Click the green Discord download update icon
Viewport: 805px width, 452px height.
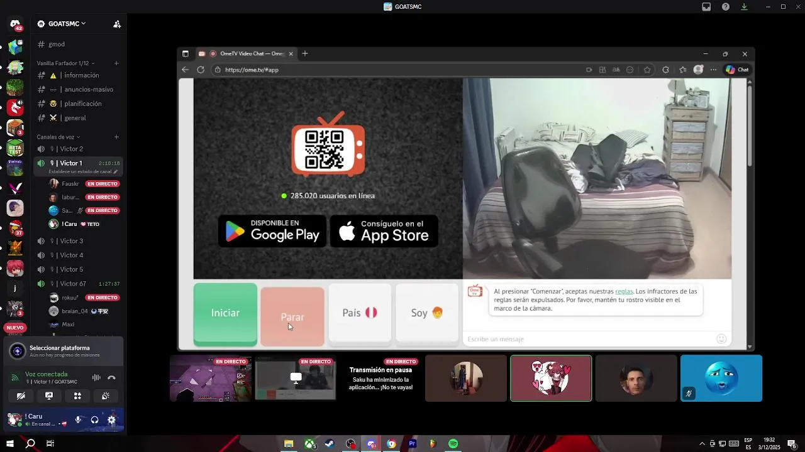point(745,7)
